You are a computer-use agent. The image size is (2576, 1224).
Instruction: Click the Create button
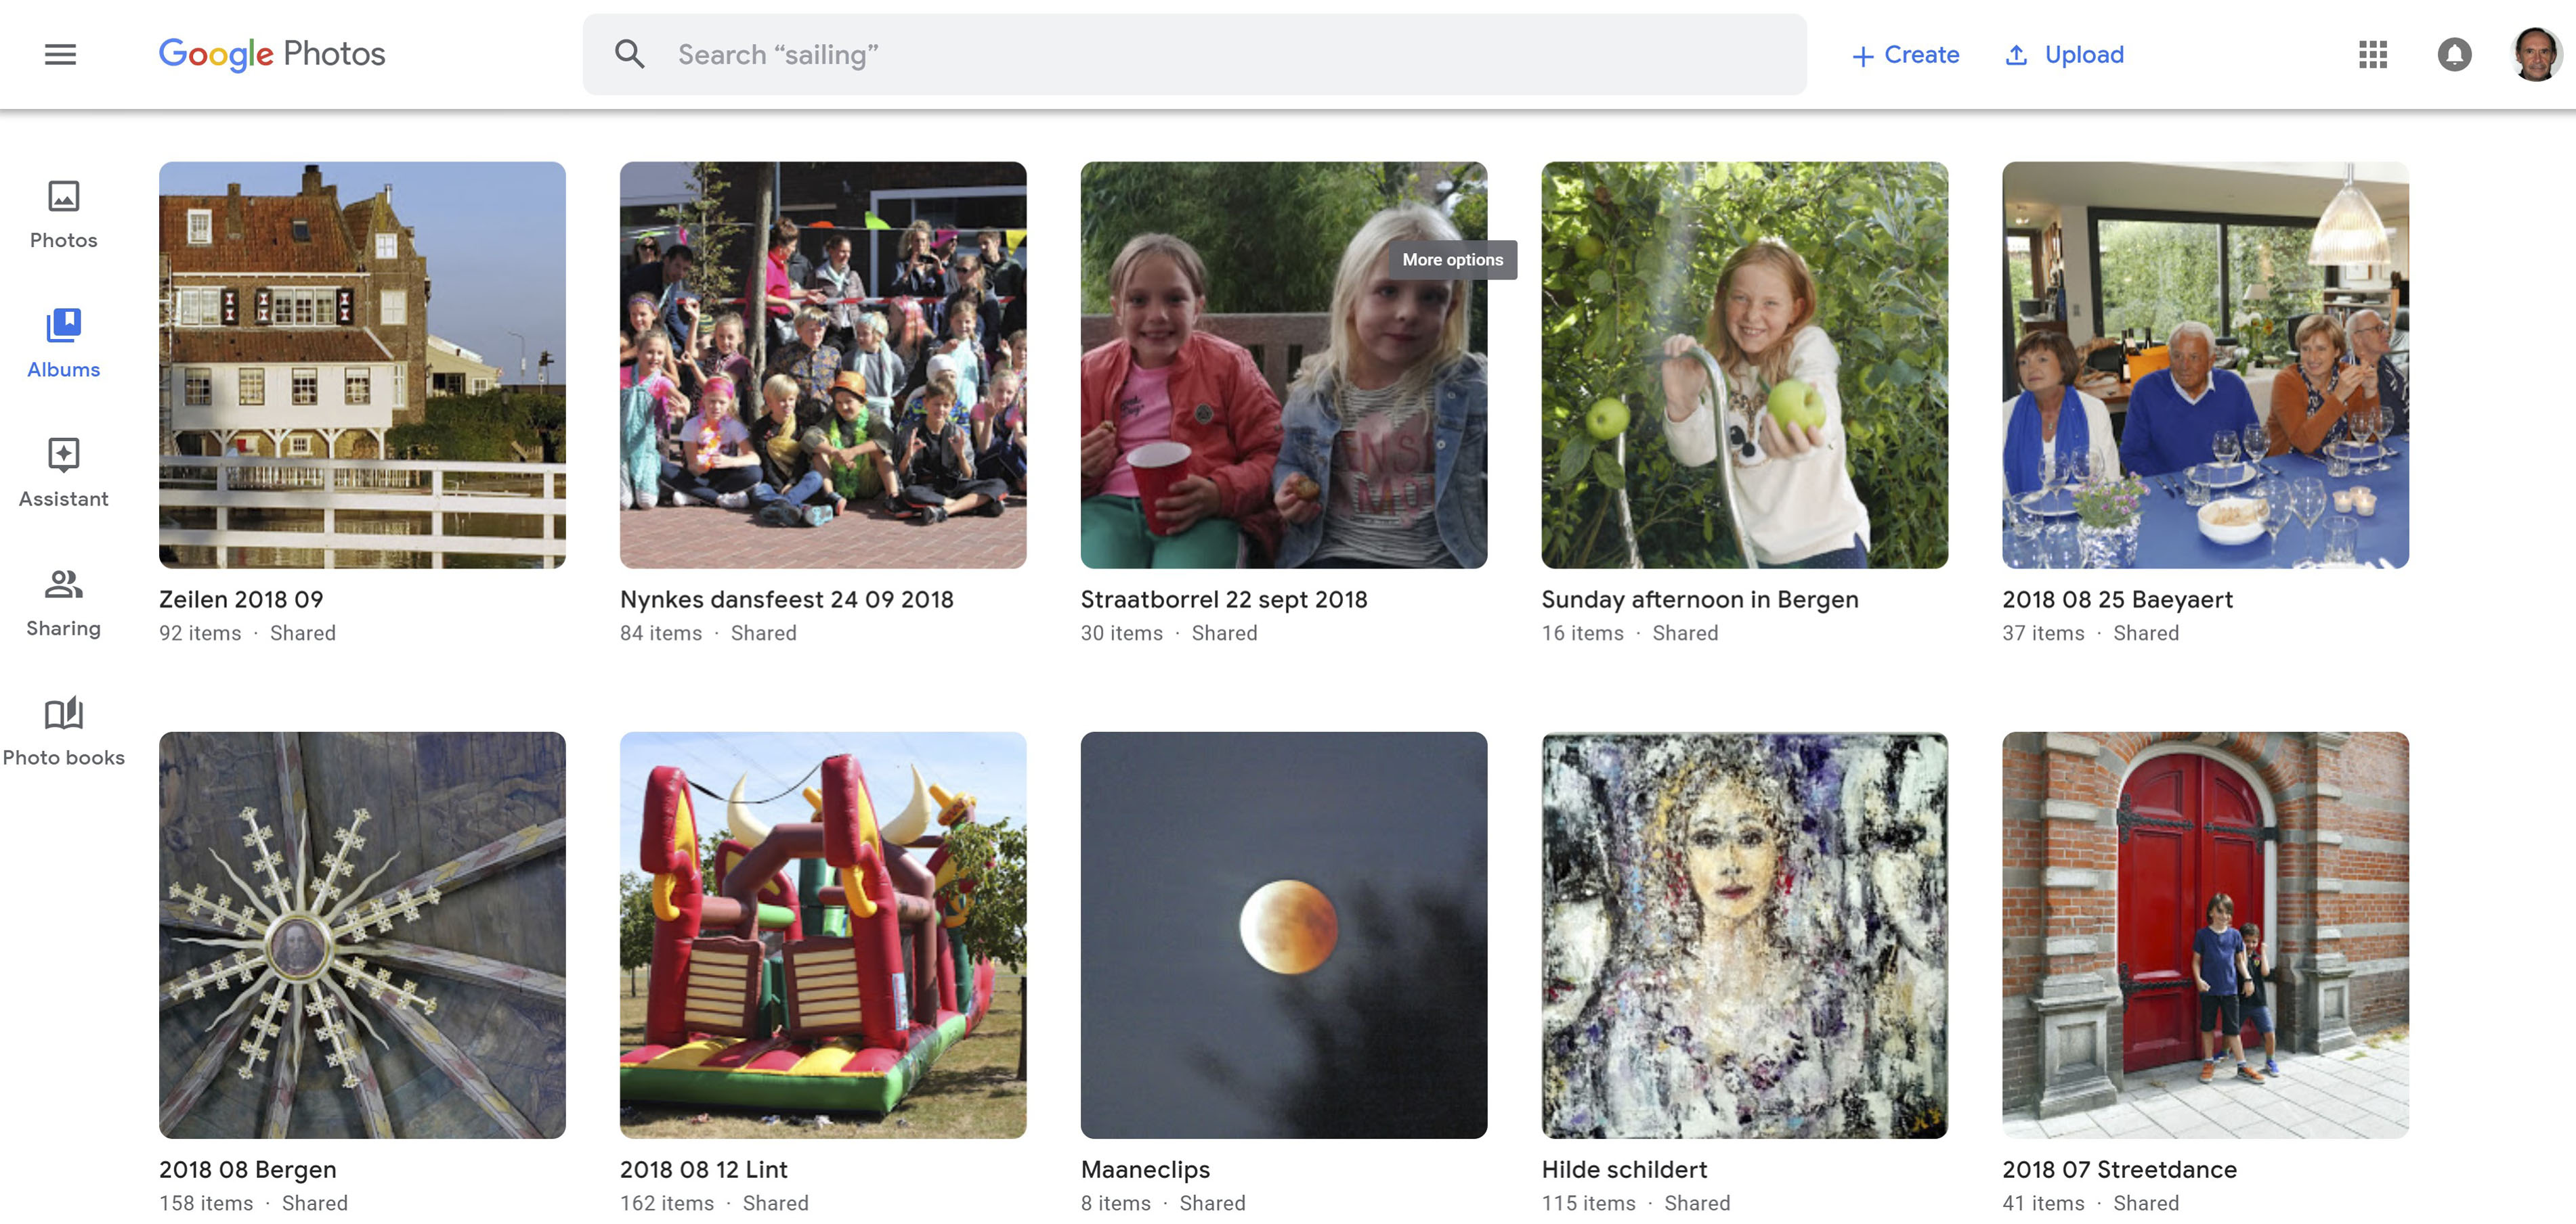[1905, 55]
